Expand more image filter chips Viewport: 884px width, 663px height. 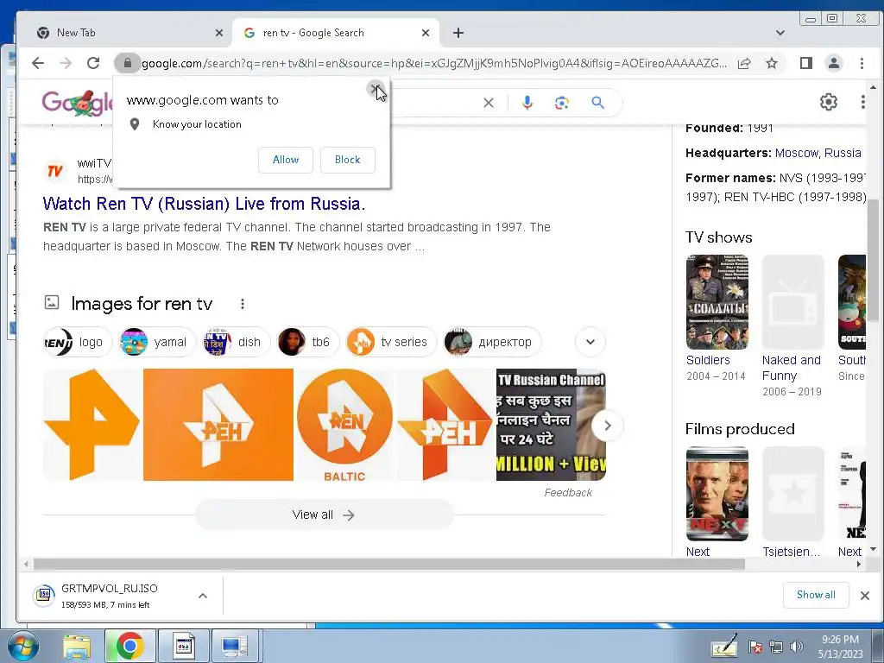590,342
